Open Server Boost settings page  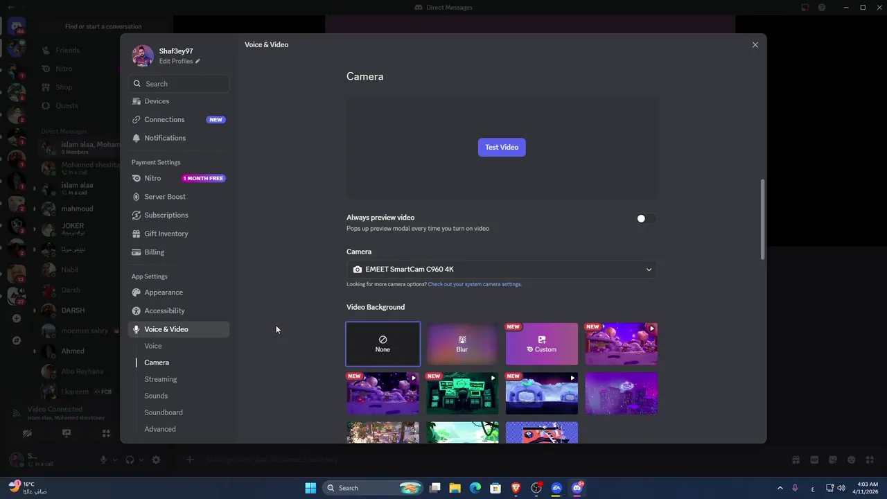tap(179, 197)
